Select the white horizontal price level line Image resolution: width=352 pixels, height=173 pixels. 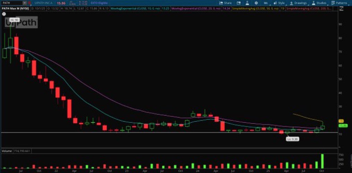click(x=169, y=133)
